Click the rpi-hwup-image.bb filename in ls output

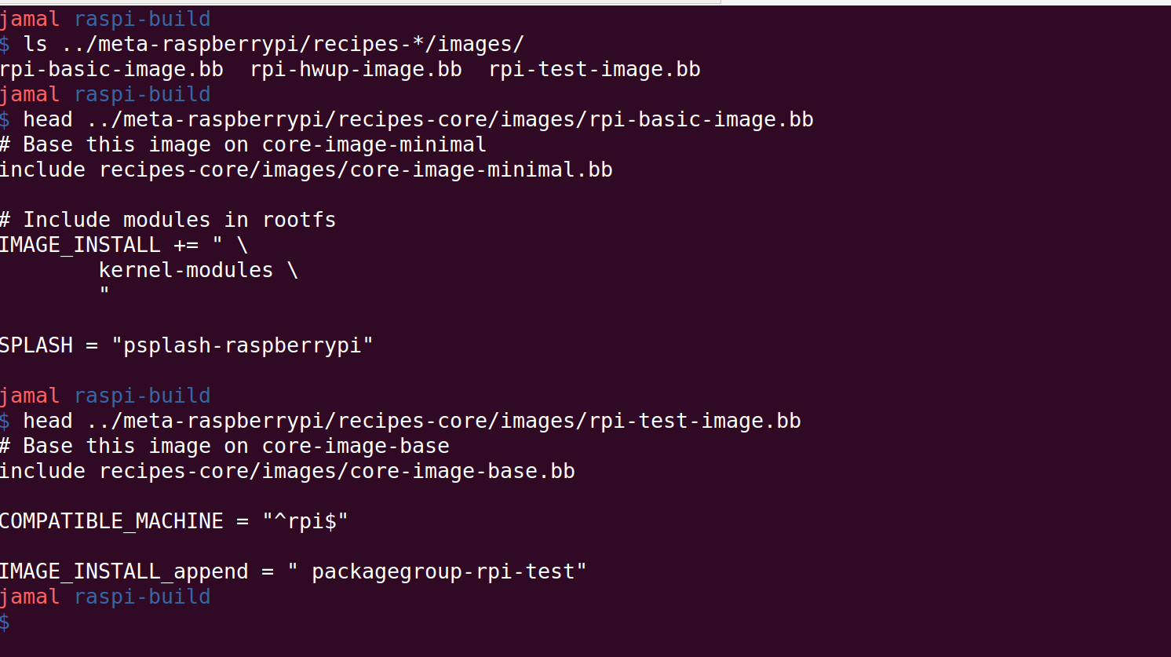(356, 69)
